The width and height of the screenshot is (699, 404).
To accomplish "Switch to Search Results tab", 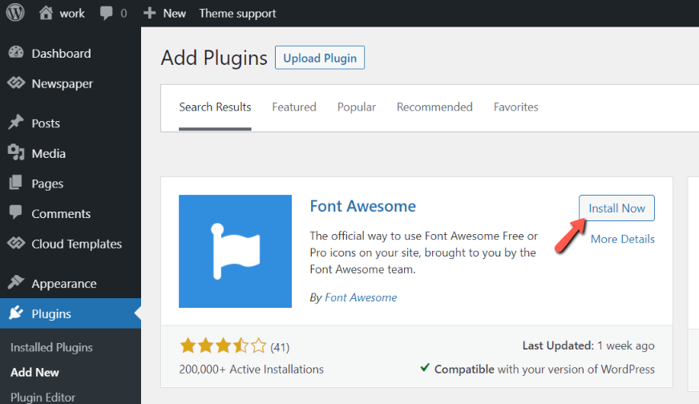I will (x=215, y=107).
